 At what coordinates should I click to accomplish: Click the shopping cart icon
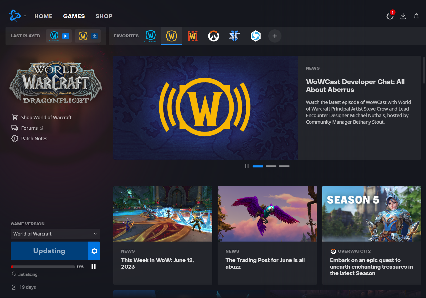click(15, 117)
